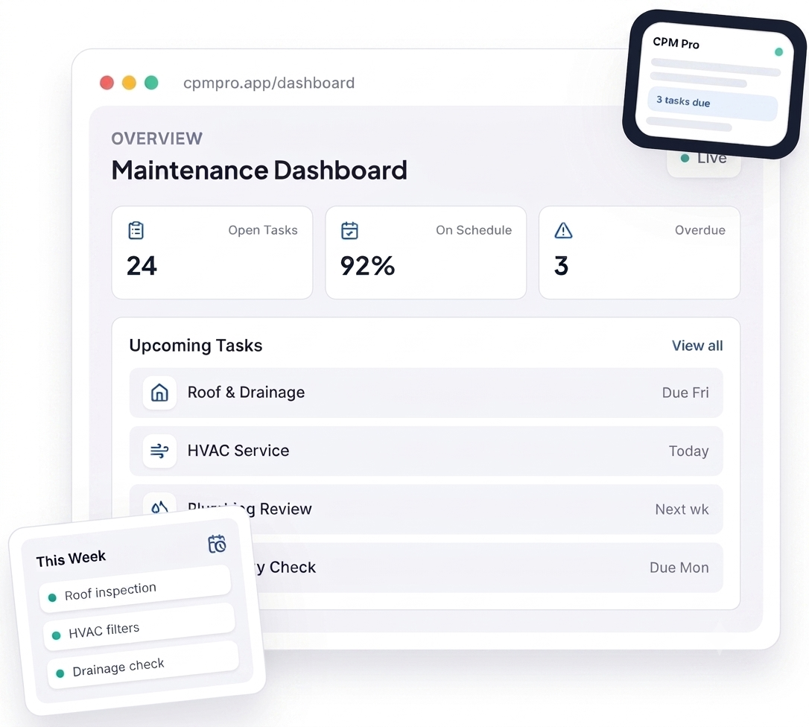
Task: Click the warning triangle icon in Overdue card
Action: (563, 230)
